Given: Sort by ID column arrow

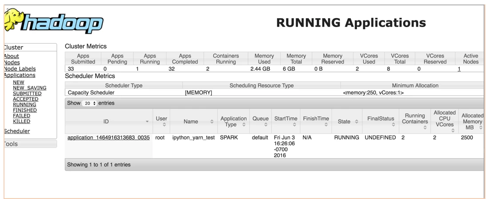Looking at the screenshot, I should [x=147, y=122].
